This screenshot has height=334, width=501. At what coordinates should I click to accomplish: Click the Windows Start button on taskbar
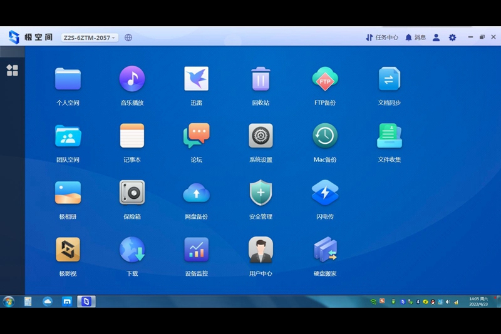click(9, 301)
